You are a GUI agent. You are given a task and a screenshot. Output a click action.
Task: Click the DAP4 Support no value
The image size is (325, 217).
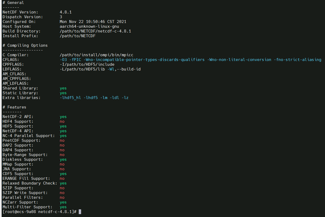tap(62, 150)
